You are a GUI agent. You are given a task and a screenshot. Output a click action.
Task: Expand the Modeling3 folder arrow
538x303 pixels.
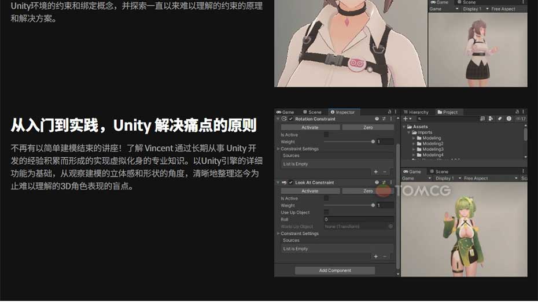414,149
